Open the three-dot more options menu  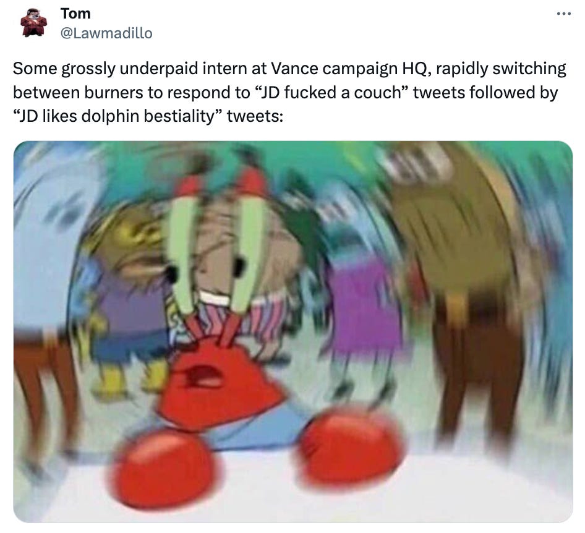click(x=563, y=14)
